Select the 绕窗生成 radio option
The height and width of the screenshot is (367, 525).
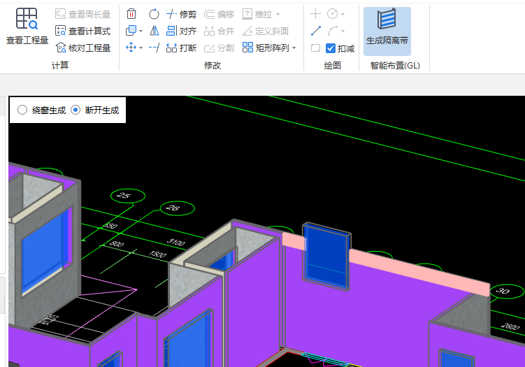23,110
